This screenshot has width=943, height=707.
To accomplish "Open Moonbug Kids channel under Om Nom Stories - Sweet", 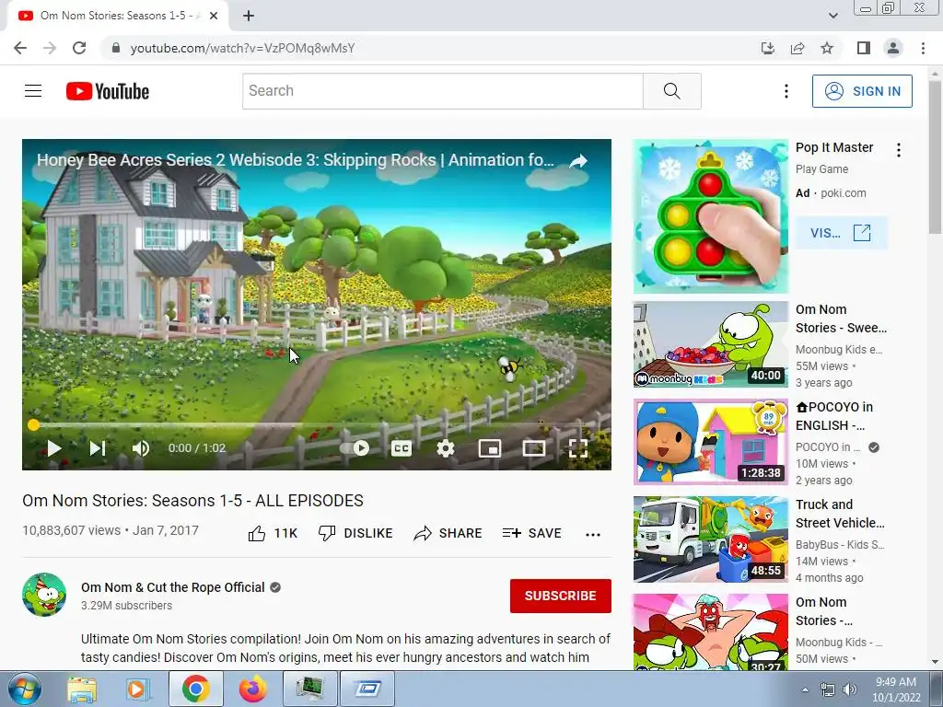I will click(839, 349).
